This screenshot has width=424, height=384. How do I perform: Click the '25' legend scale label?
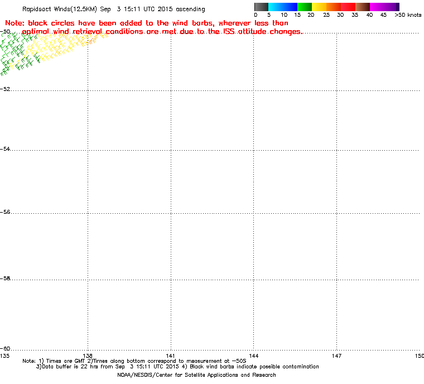pos(326,15)
